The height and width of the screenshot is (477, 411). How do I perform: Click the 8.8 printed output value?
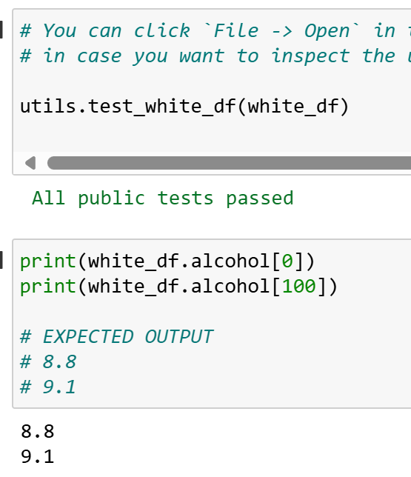pyautogui.click(x=38, y=431)
